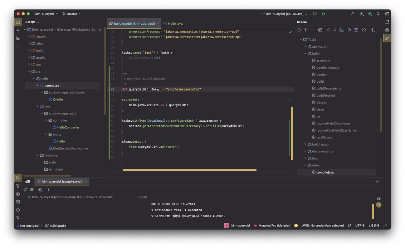Switch to Hello.java editor tab
This screenshot has width=405, height=248.
[x=173, y=24]
